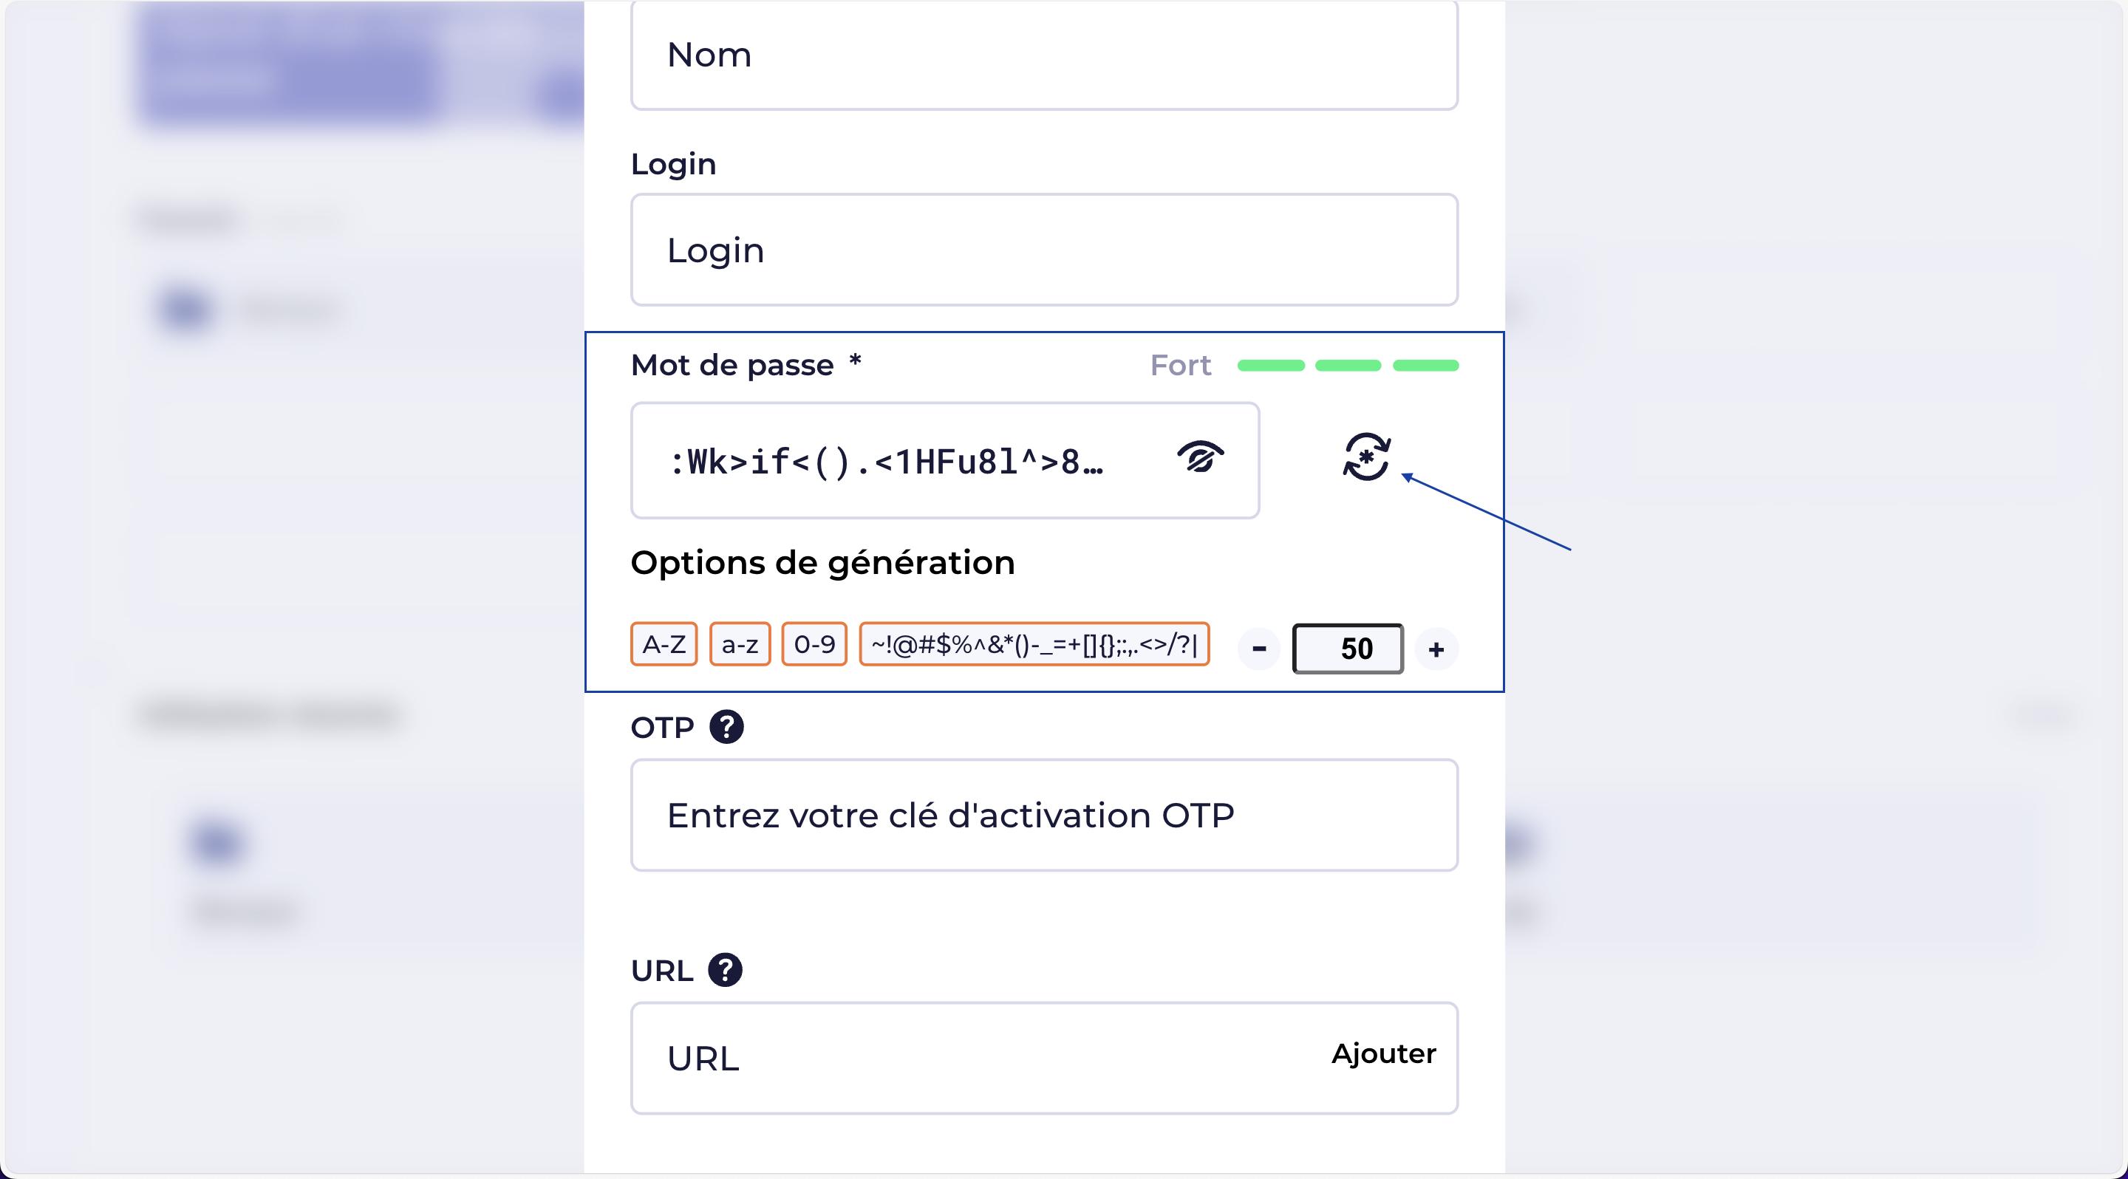Click the password length field showing 50
Screen dimensions: 2128x1179
coord(1347,649)
